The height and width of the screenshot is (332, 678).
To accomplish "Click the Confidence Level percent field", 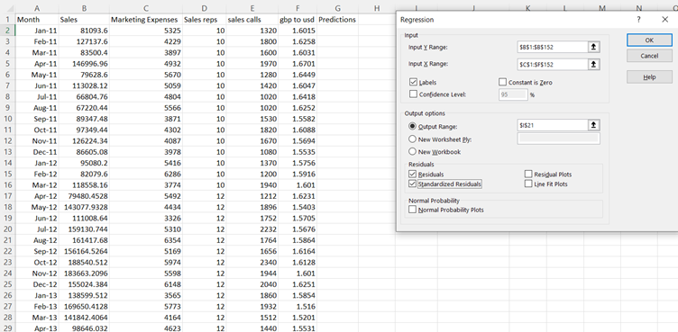I will coord(514,94).
